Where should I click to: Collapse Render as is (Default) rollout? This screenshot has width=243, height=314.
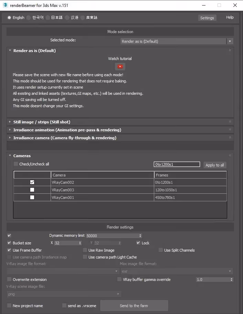point(10,50)
